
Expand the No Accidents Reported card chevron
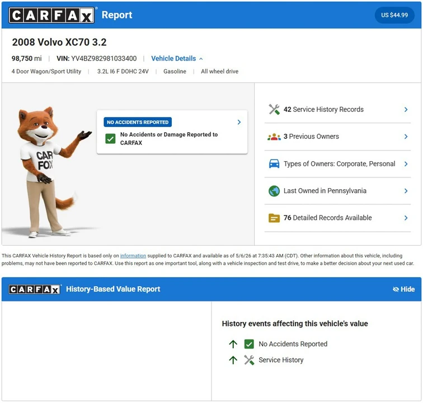coord(239,122)
